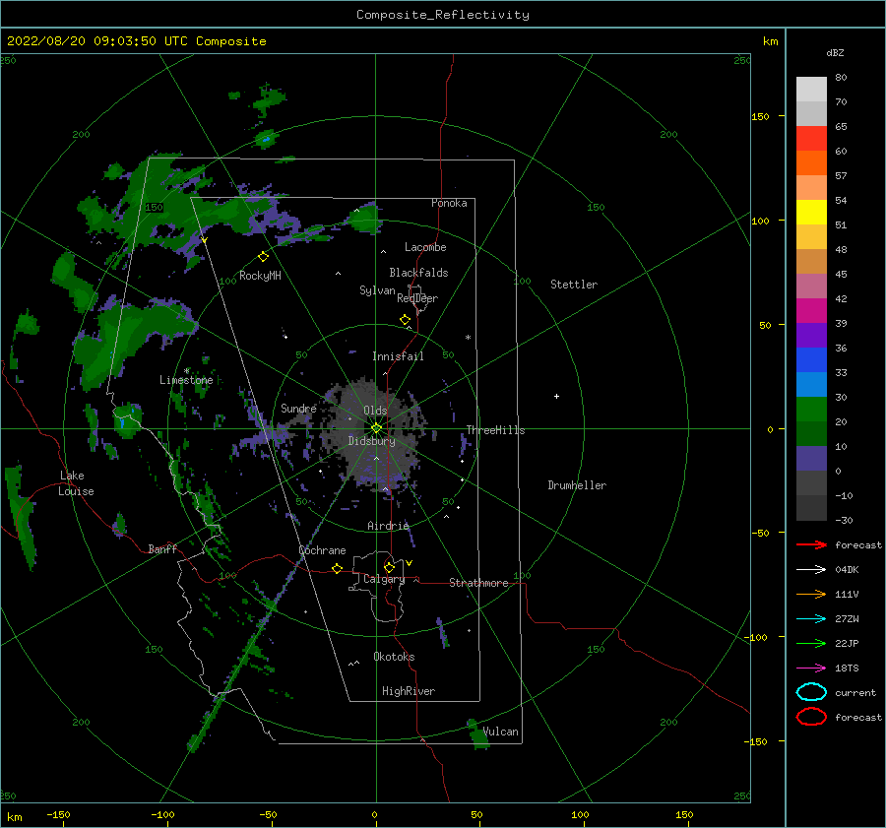Click the Drumheller city label

[x=577, y=485]
